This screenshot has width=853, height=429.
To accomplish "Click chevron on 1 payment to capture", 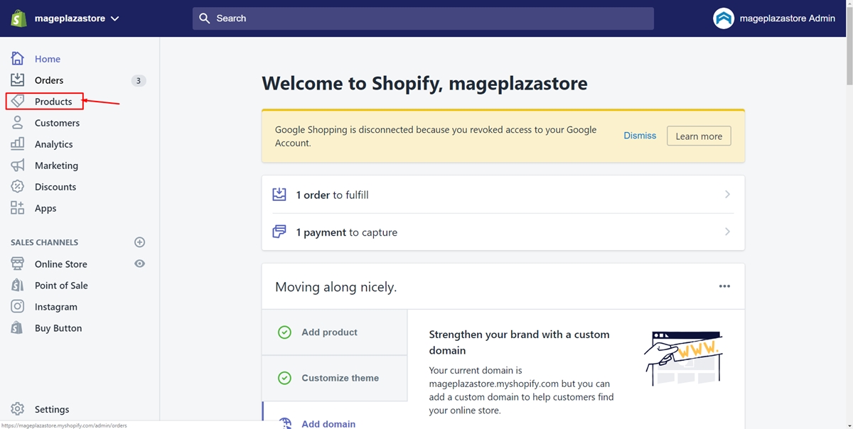I will (727, 232).
